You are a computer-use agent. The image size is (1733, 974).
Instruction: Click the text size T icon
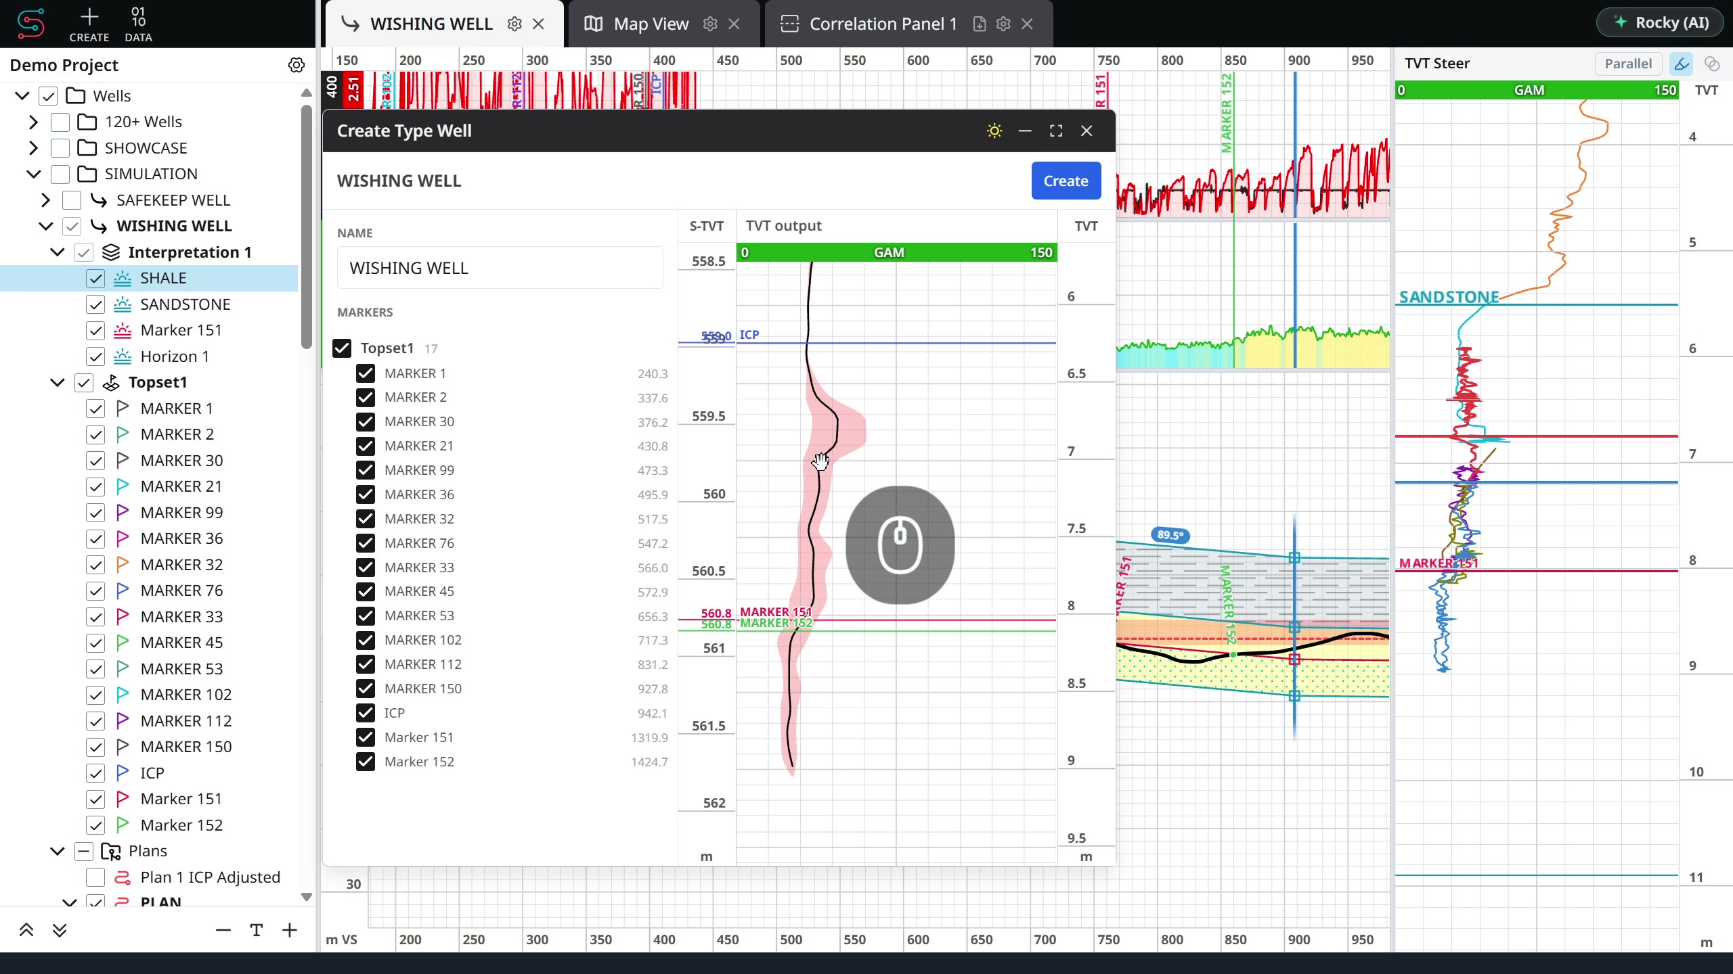(x=257, y=930)
